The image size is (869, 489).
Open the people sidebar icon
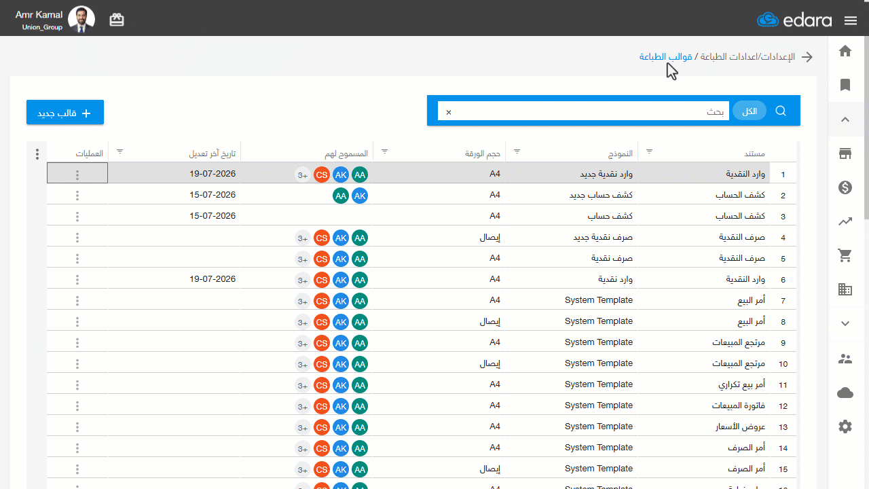click(845, 359)
